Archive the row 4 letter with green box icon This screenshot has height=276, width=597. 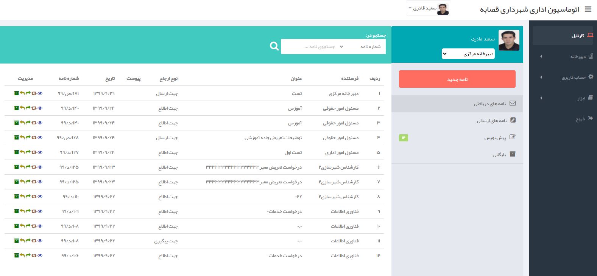(x=16, y=137)
